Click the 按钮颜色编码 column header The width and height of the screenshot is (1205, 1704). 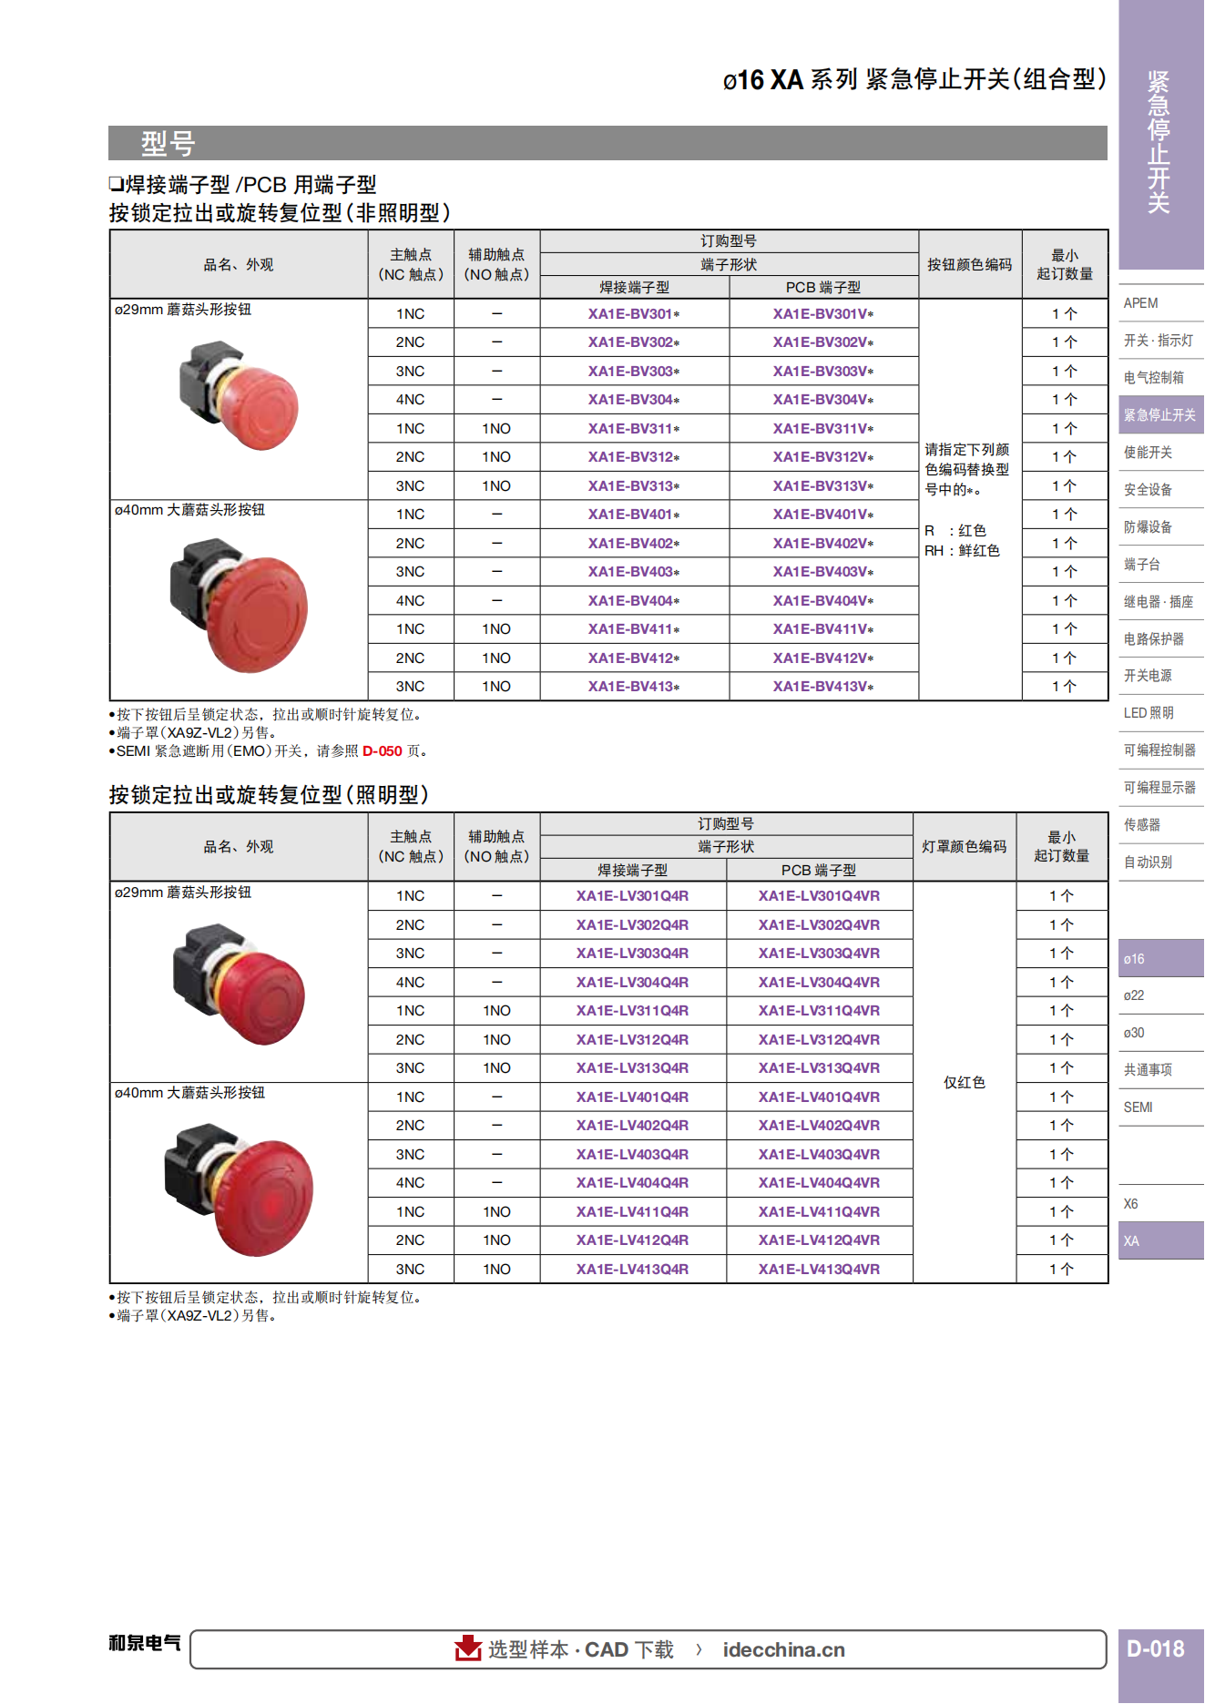click(x=970, y=265)
